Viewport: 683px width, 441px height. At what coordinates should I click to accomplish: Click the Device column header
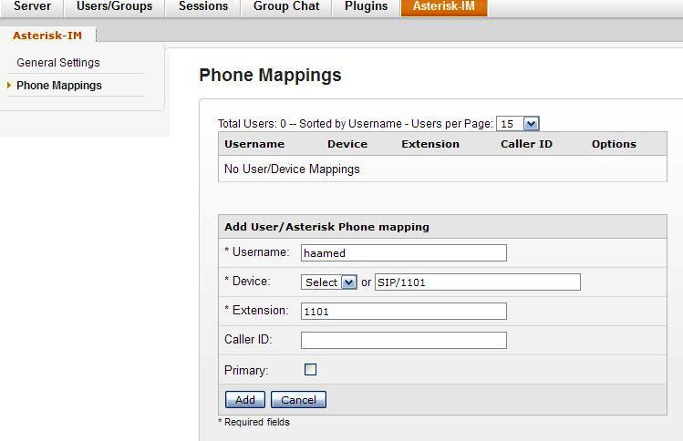(x=347, y=144)
